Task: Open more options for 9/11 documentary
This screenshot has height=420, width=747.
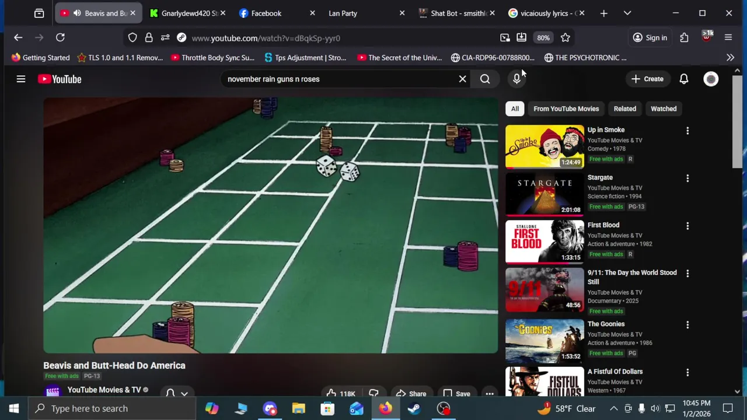Action: click(x=687, y=273)
